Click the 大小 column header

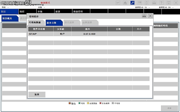(x=141, y=29)
